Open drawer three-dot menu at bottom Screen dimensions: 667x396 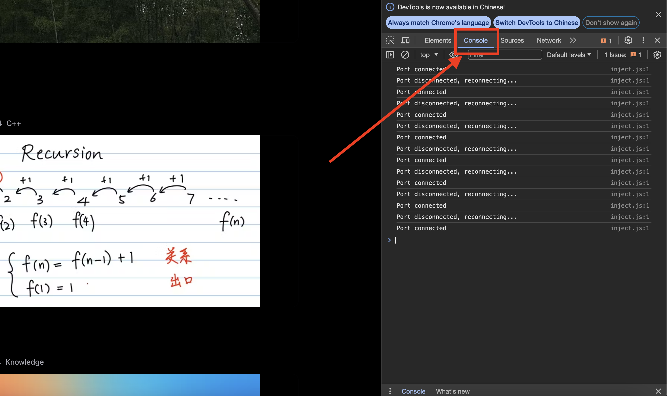(x=390, y=391)
